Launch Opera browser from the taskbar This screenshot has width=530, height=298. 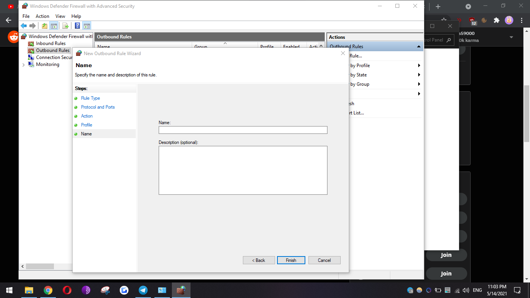point(67,290)
